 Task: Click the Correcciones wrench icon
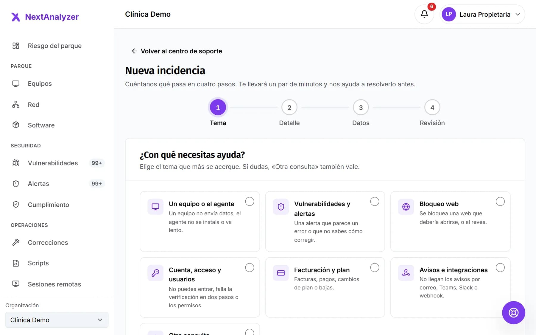point(16,242)
